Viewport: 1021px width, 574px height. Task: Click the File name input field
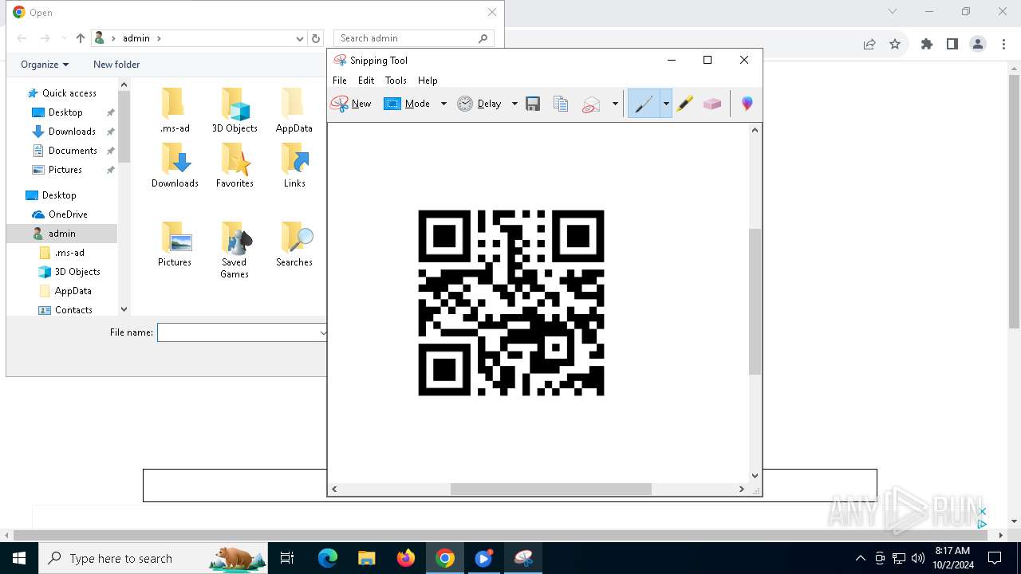pyautogui.click(x=242, y=332)
